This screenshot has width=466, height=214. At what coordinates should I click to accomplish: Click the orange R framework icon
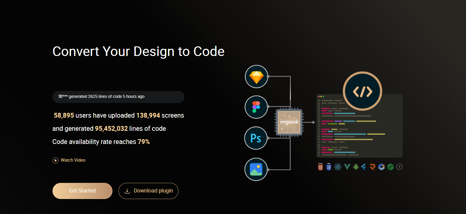[x=373, y=167]
